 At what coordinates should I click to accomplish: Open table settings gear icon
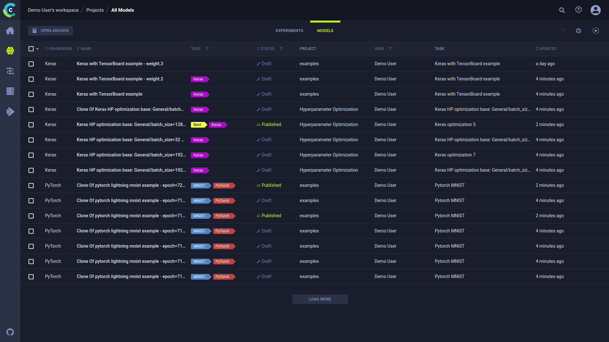pyautogui.click(x=579, y=31)
